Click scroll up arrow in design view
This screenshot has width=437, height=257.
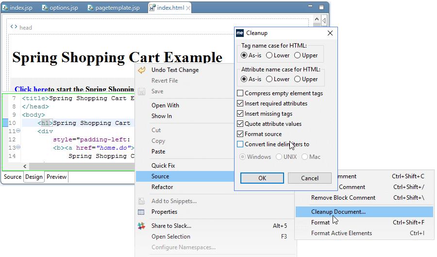[x=317, y=19]
